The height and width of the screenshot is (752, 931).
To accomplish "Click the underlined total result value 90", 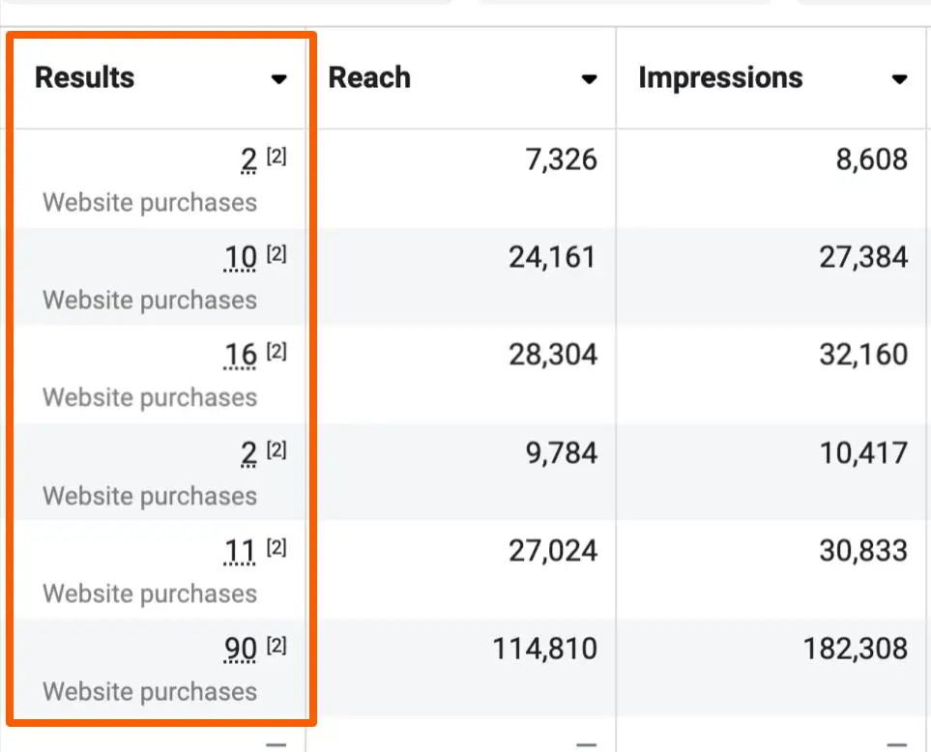I will coord(241,650).
